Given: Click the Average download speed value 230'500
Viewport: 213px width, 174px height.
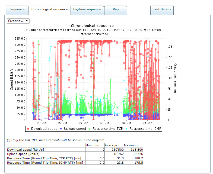Looking at the screenshot, I should pyautogui.click(x=116, y=150).
